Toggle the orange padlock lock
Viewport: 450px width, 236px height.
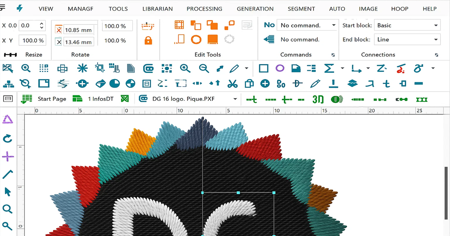148,40
